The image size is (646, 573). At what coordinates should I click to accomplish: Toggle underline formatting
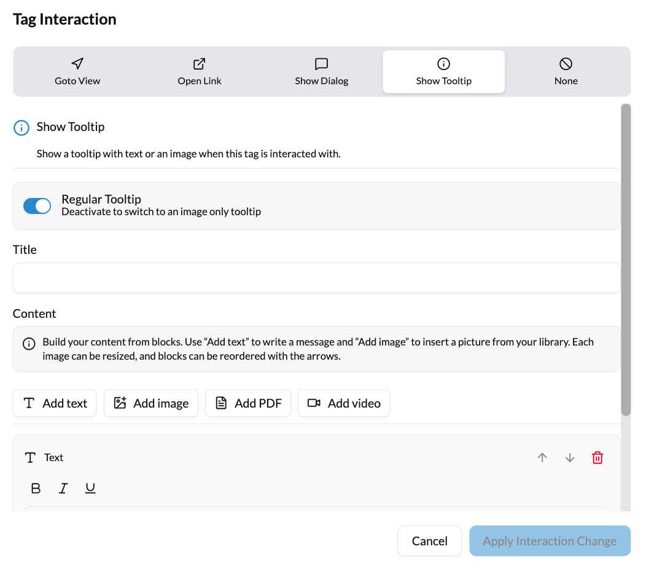90,488
